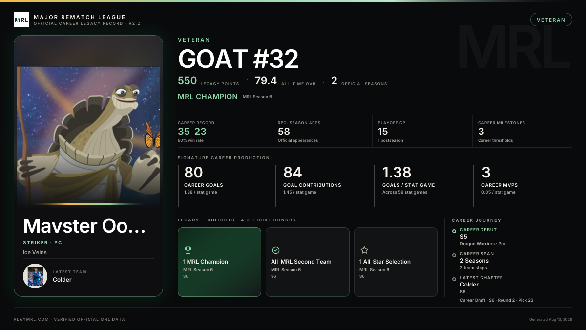Click the PLAYMRL.COM footer link
The image size is (586, 330).
tap(31, 319)
